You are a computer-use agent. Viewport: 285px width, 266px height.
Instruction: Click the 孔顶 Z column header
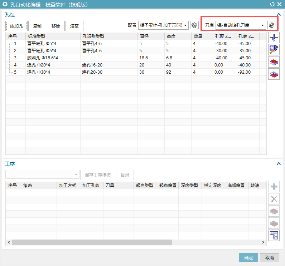224,36
